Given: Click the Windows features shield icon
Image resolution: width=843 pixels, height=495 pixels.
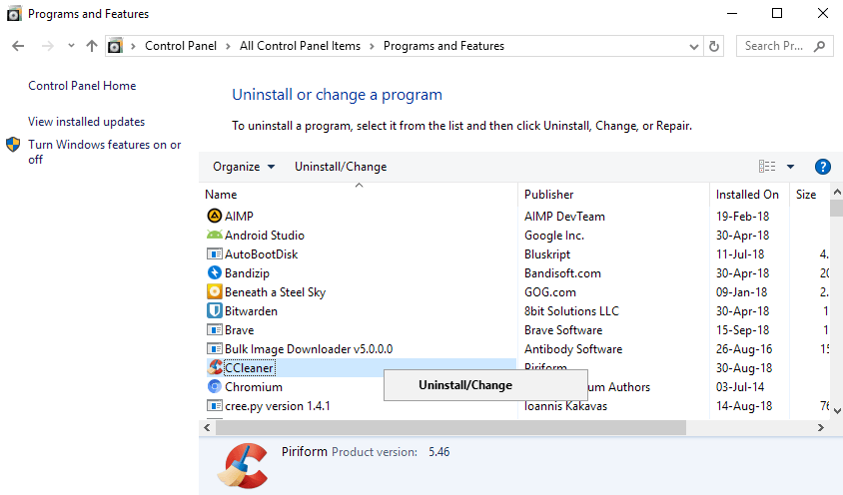Looking at the screenshot, I should 13,144.
